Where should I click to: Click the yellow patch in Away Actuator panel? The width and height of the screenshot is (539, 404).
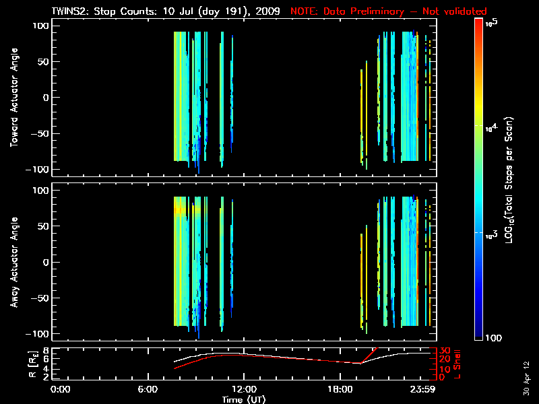click(181, 210)
